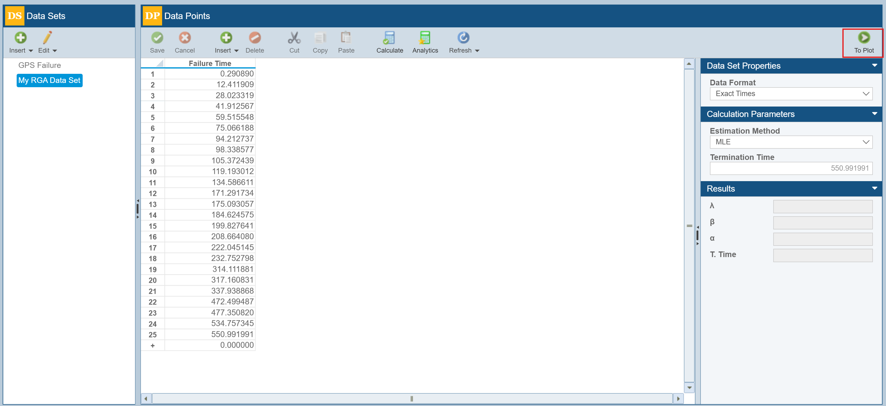Open the Estimation Method dropdown
The image size is (886, 406).
[x=791, y=142]
